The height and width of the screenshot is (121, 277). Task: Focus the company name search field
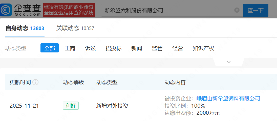167,10
